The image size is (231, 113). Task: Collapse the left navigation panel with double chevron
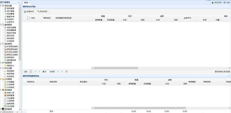pyautogui.click(x=19, y=2)
